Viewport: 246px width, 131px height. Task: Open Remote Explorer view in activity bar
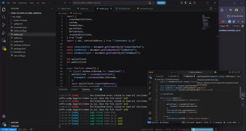point(4,41)
